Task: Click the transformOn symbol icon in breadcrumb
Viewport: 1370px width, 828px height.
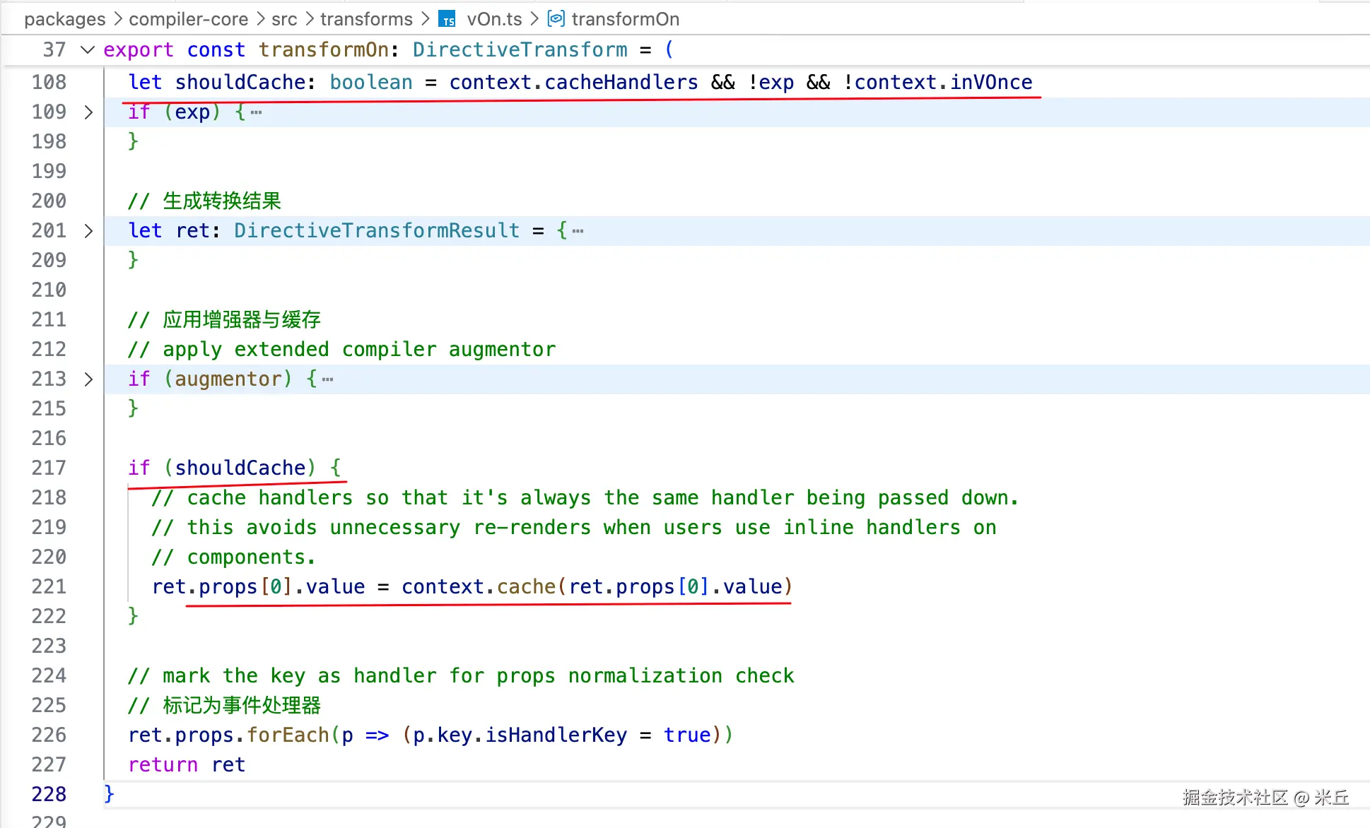Action: coord(556,18)
